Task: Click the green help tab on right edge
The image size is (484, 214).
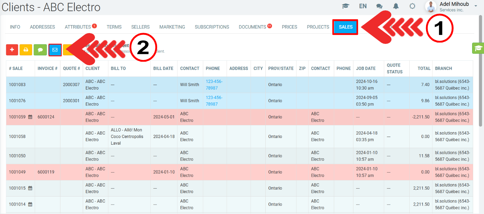Action: (478, 48)
